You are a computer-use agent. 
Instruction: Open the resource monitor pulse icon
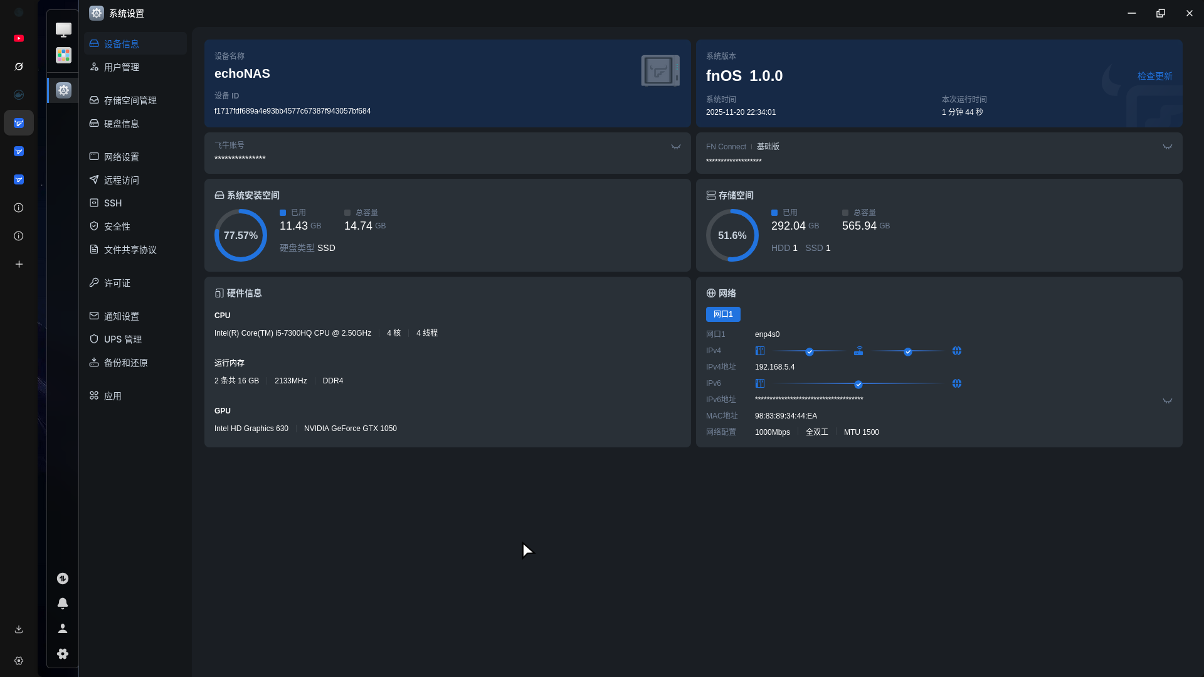tap(63, 578)
